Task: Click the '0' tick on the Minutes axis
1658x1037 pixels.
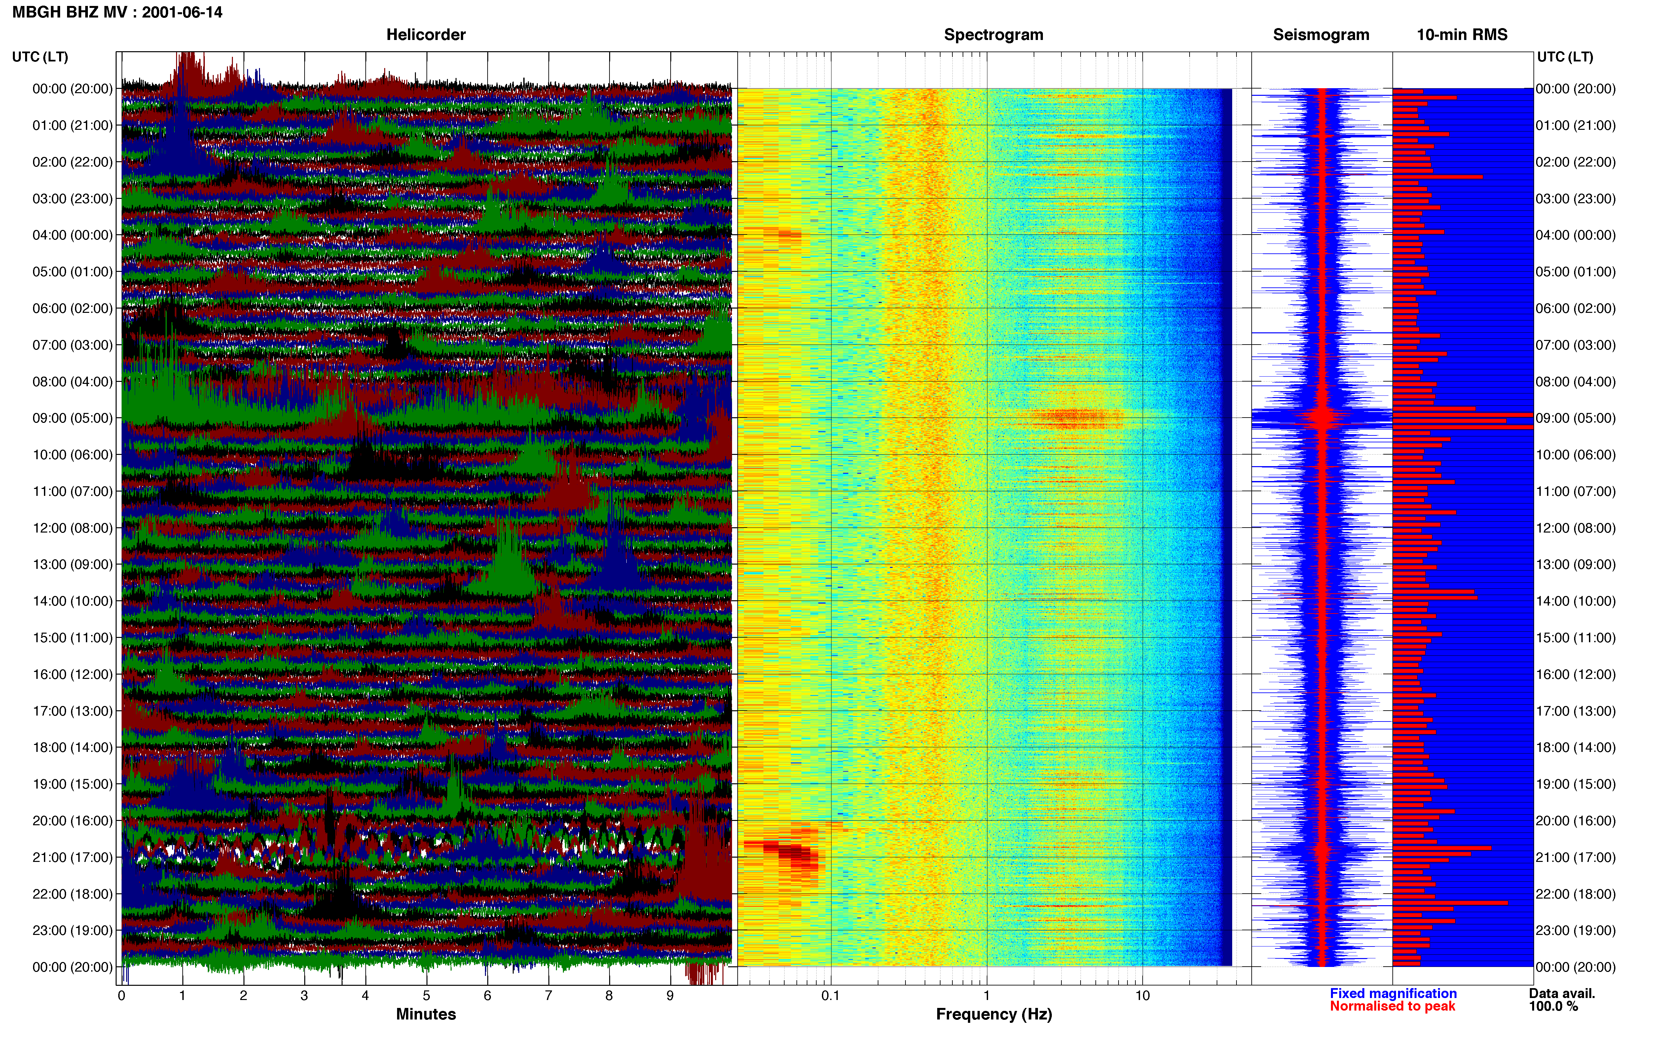Action: pos(121,996)
